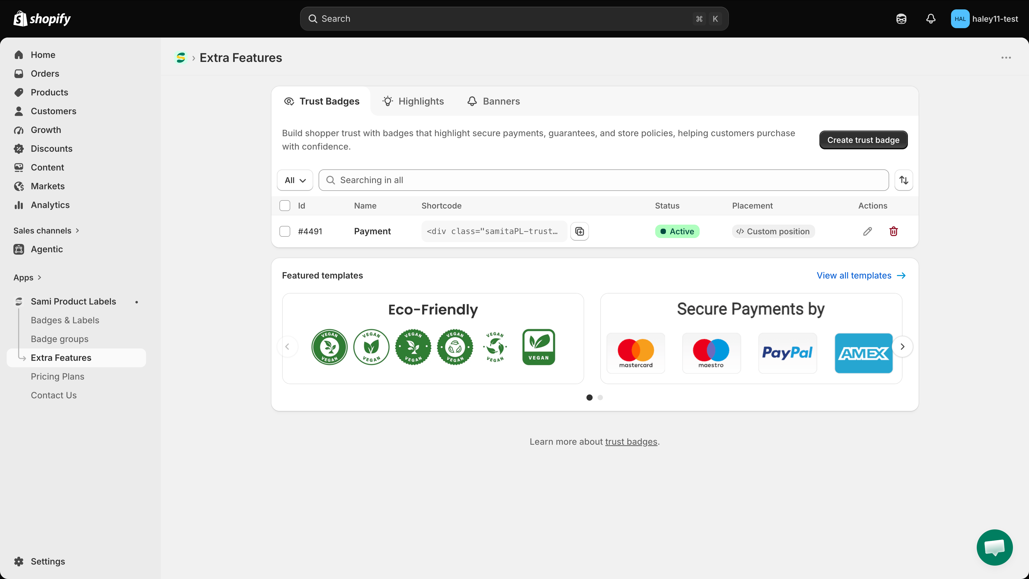Open Badges & Labels submenu item

(x=65, y=320)
